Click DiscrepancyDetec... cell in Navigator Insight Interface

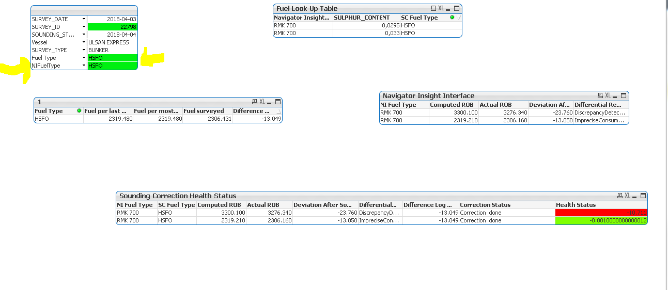(601, 112)
